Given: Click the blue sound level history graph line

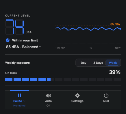Looking at the screenshot, I should 88,29.
